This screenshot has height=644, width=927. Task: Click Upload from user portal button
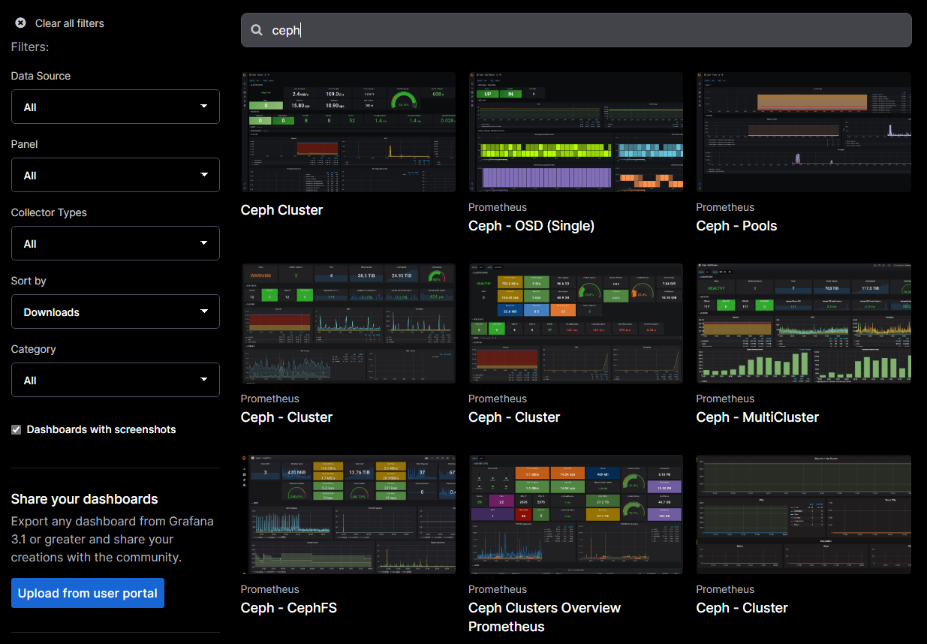pos(88,593)
